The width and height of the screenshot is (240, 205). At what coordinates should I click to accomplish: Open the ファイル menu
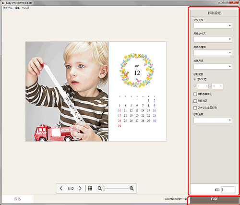[8, 8]
